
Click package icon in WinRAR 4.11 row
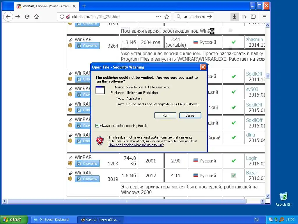[x=70, y=179]
